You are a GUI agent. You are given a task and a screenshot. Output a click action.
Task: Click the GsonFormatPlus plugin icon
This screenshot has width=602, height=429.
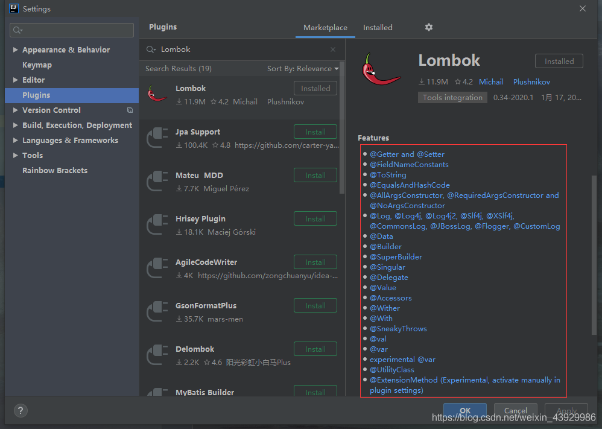(157, 311)
